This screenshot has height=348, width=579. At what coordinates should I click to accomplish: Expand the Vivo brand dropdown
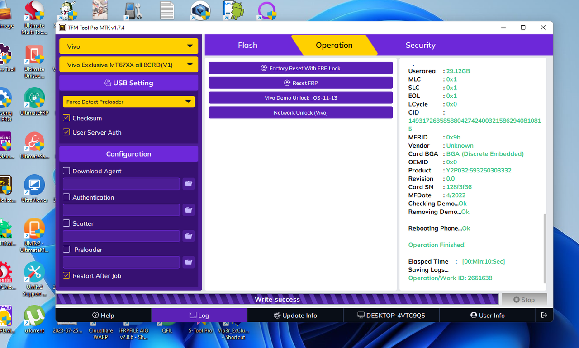coord(128,46)
